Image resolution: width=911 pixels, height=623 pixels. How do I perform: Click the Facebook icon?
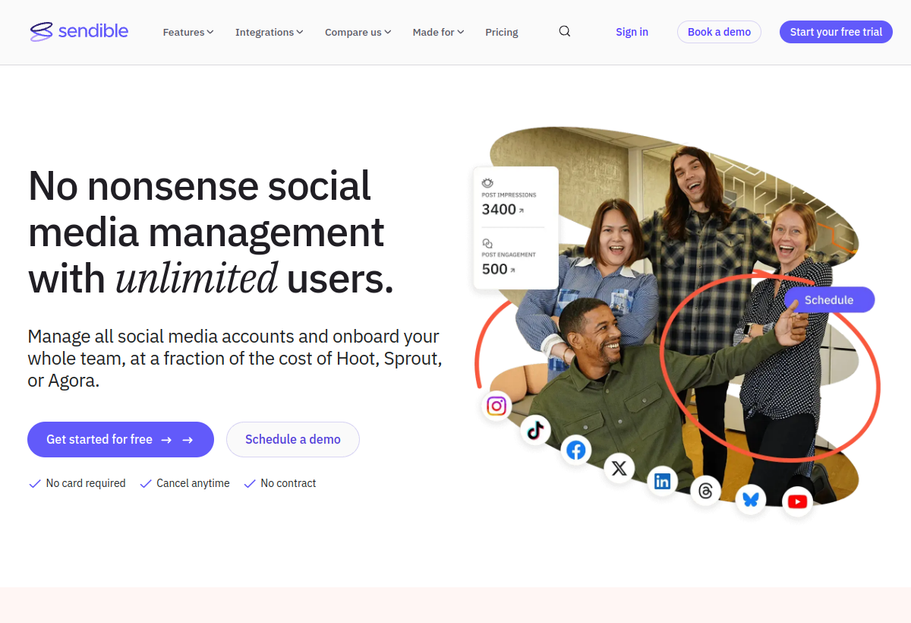(x=576, y=451)
